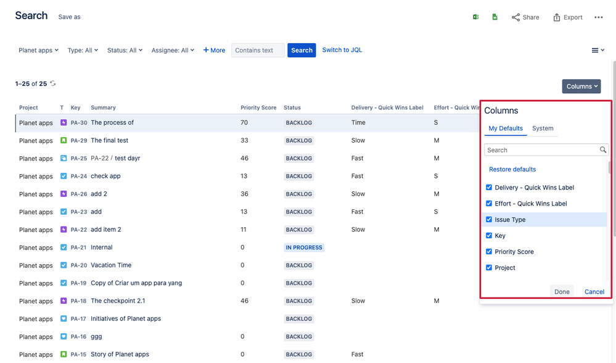Uncheck the Project column checkbox
The image size is (616, 363).
coord(489,268)
